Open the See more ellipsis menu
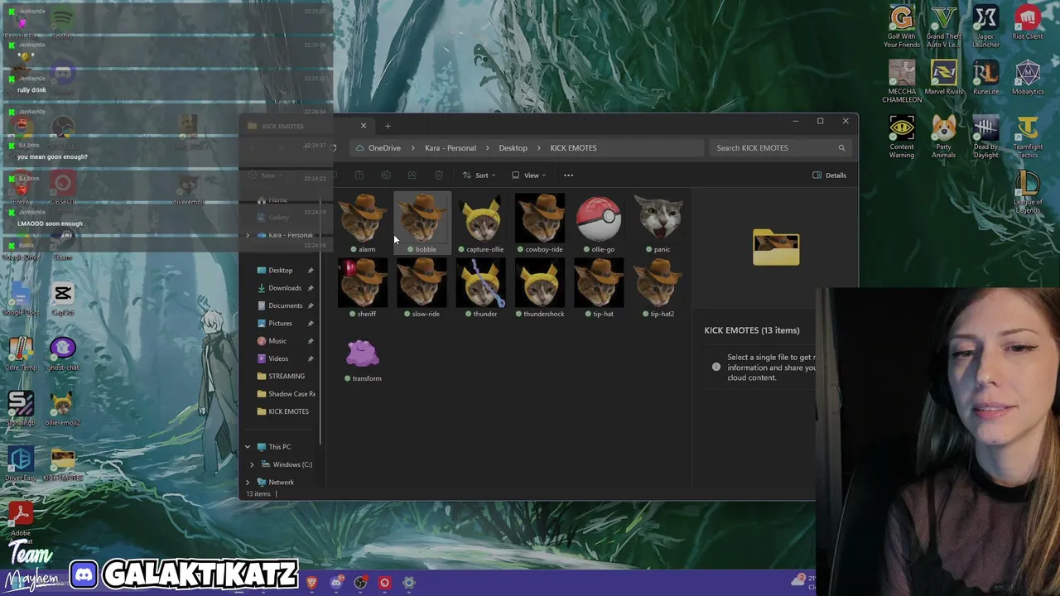 [x=568, y=175]
